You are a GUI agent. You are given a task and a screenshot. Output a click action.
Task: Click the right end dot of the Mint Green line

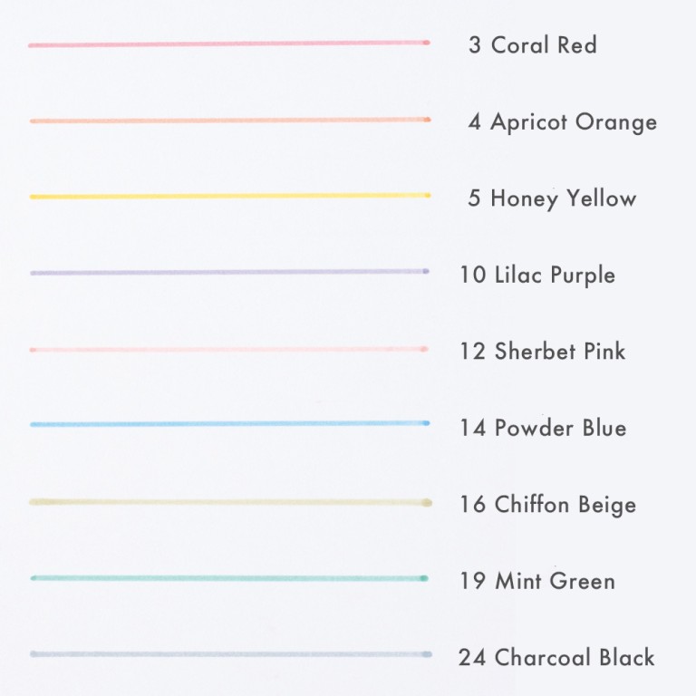tap(424, 578)
